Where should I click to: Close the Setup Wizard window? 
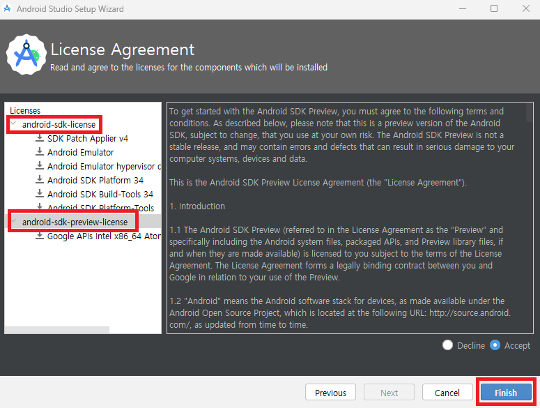point(525,8)
